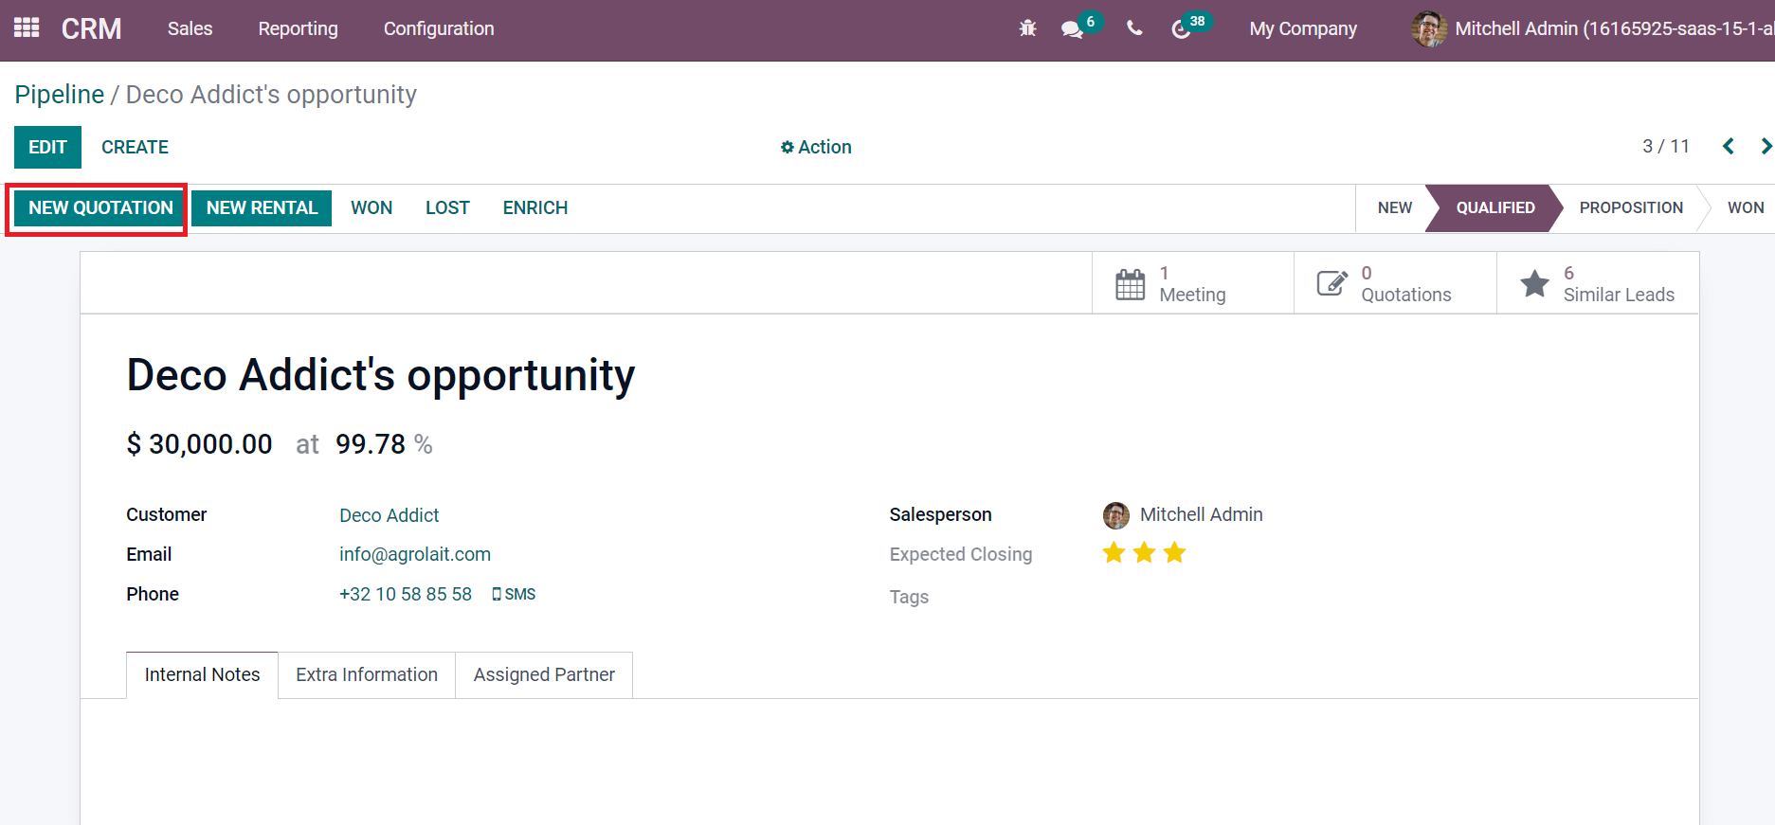Select the QUALIFIED stage
The width and height of the screenshot is (1775, 825).
click(x=1494, y=207)
